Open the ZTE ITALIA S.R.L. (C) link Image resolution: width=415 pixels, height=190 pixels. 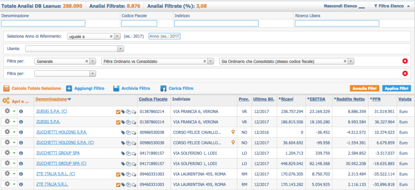coord(56,173)
